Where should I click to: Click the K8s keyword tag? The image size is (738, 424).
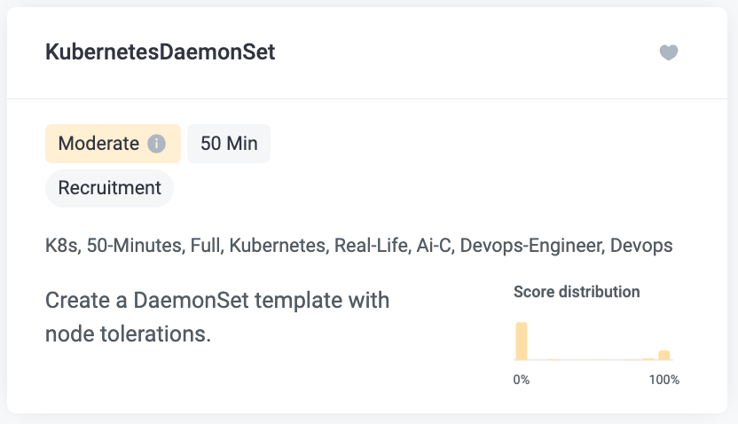tap(63, 246)
